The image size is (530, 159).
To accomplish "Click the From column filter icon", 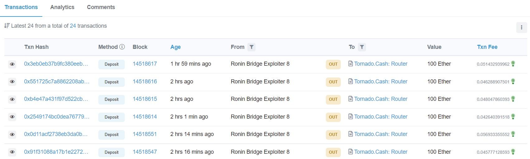I will 251,47.
